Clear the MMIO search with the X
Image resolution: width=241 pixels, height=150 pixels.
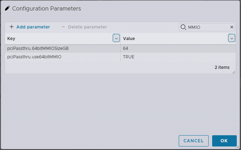(x=232, y=27)
